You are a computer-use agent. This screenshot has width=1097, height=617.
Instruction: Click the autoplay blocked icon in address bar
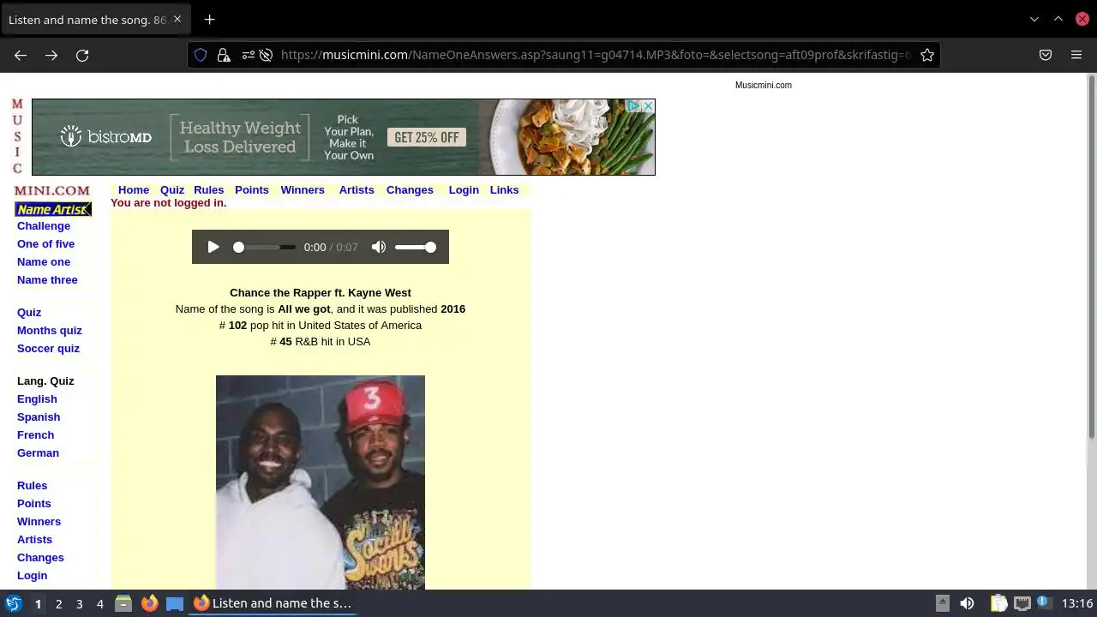coord(266,55)
